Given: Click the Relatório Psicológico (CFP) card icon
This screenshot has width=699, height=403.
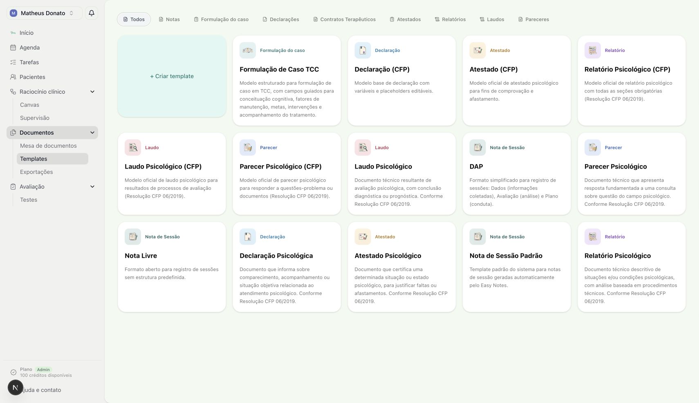Looking at the screenshot, I should [x=592, y=50].
